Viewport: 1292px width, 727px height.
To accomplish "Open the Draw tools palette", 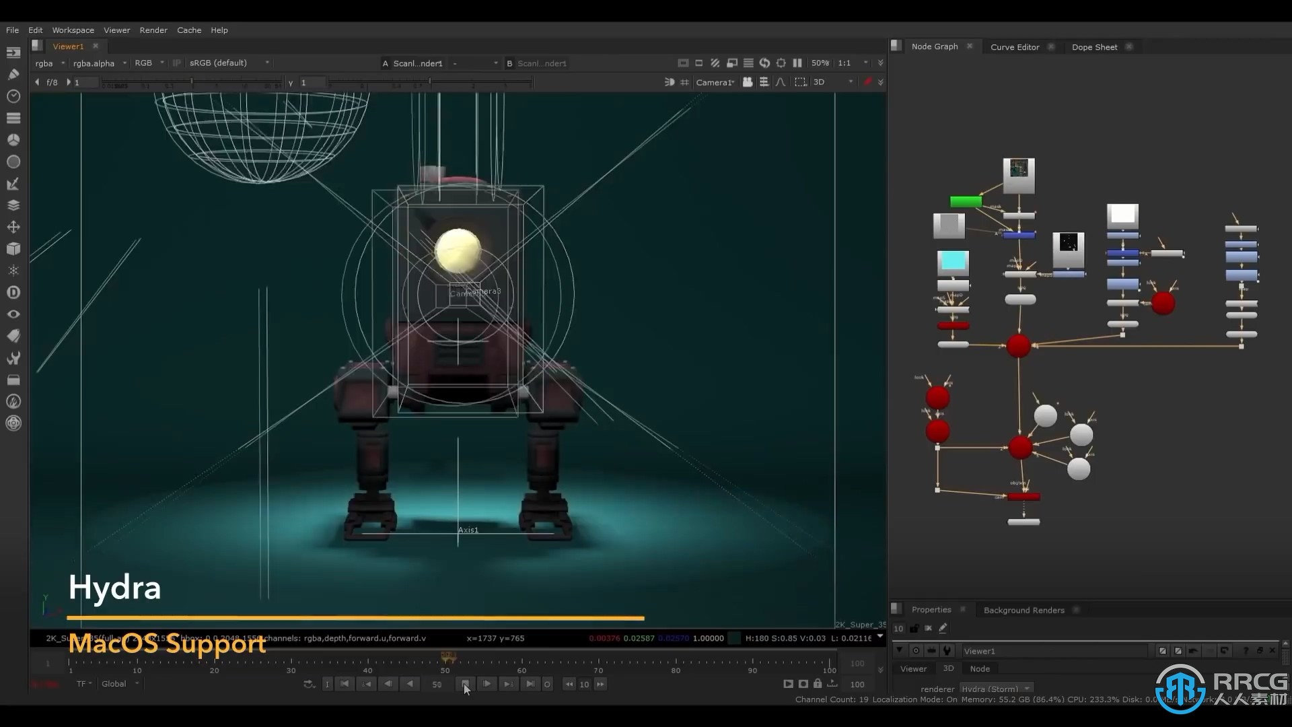I will [x=13, y=74].
